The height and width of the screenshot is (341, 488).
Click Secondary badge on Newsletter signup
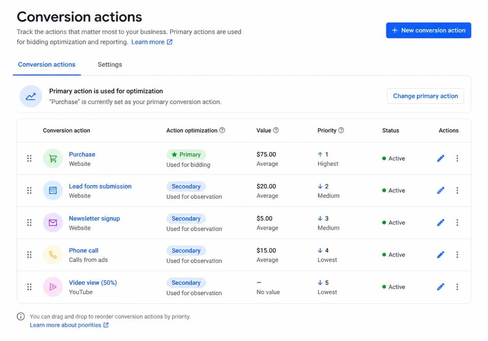click(x=186, y=218)
